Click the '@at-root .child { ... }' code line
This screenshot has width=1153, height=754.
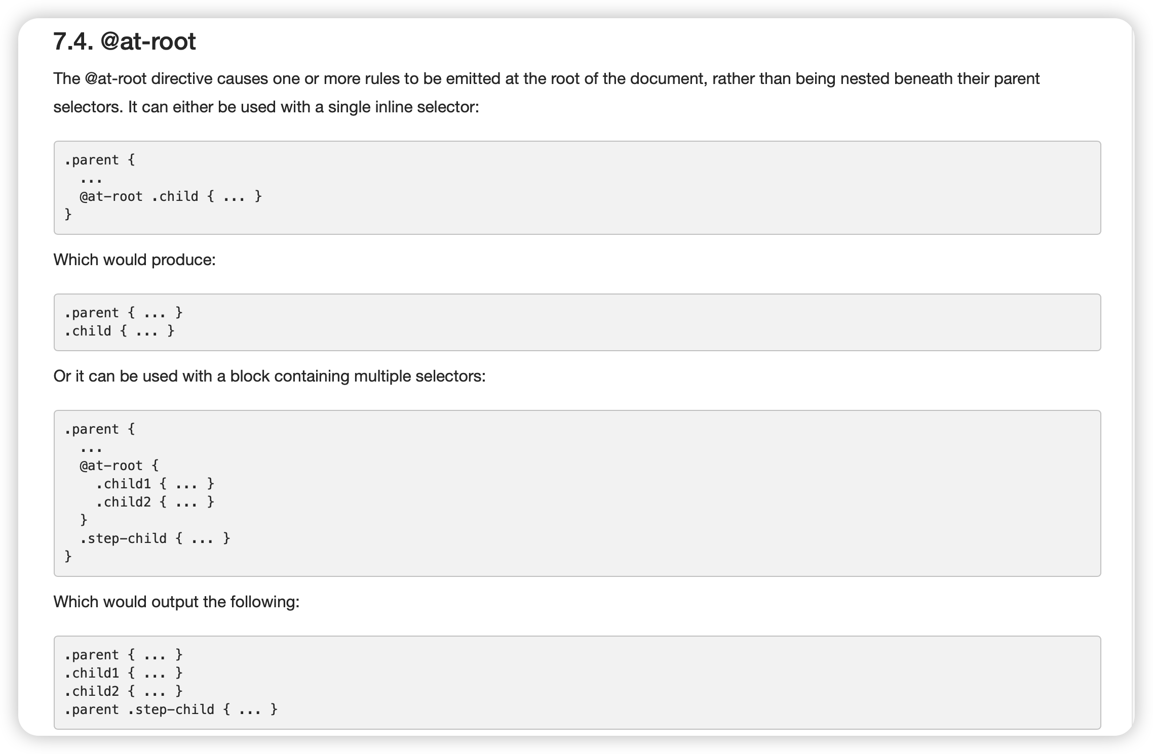tap(171, 196)
